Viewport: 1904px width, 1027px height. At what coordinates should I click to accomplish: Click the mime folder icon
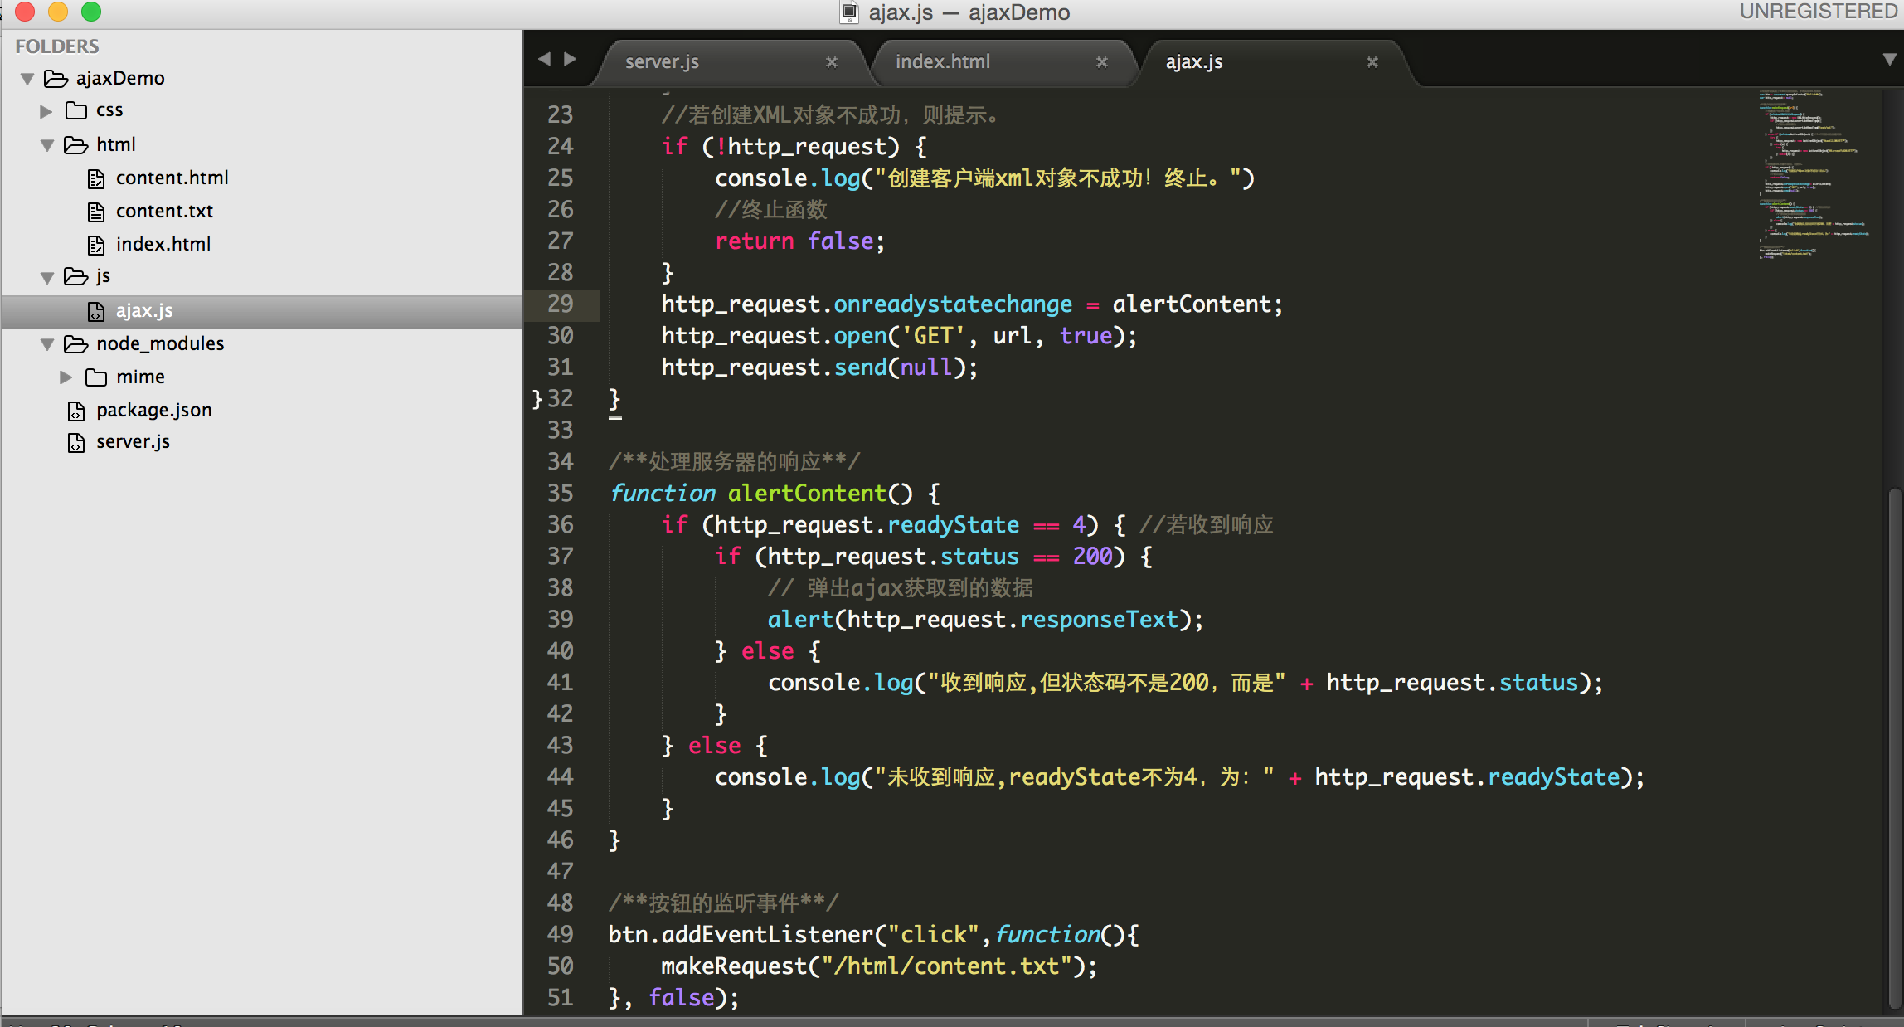point(96,377)
